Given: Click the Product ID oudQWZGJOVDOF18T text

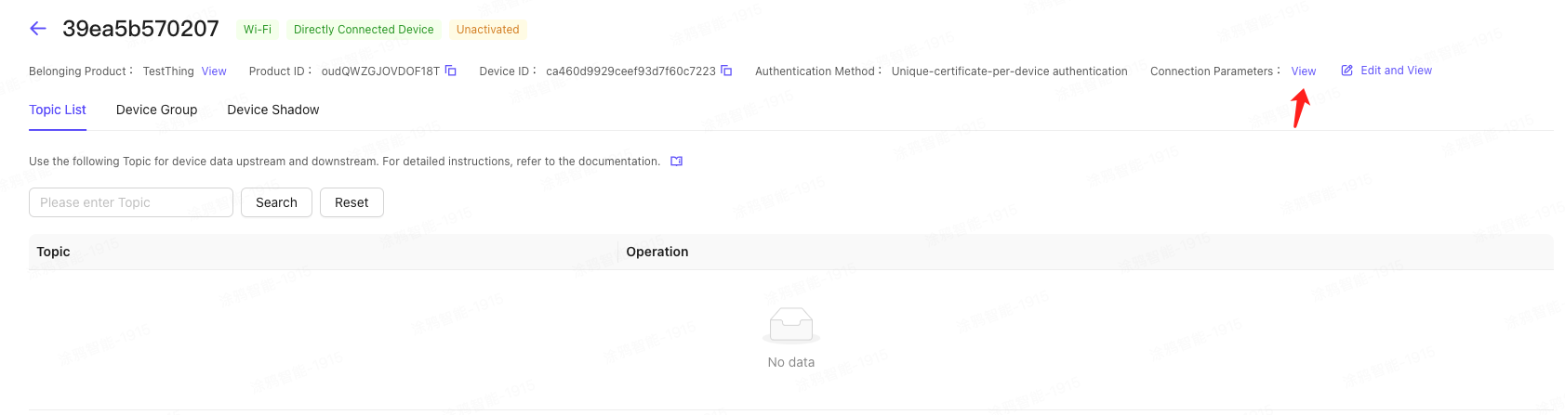Looking at the screenshot, I should (380, 71).
